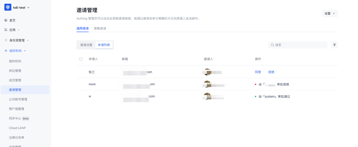Click inviter avatar in 张三 row
Image resolution: width=358 pixels, height=147 pixels.
click(x=207, y=72)
